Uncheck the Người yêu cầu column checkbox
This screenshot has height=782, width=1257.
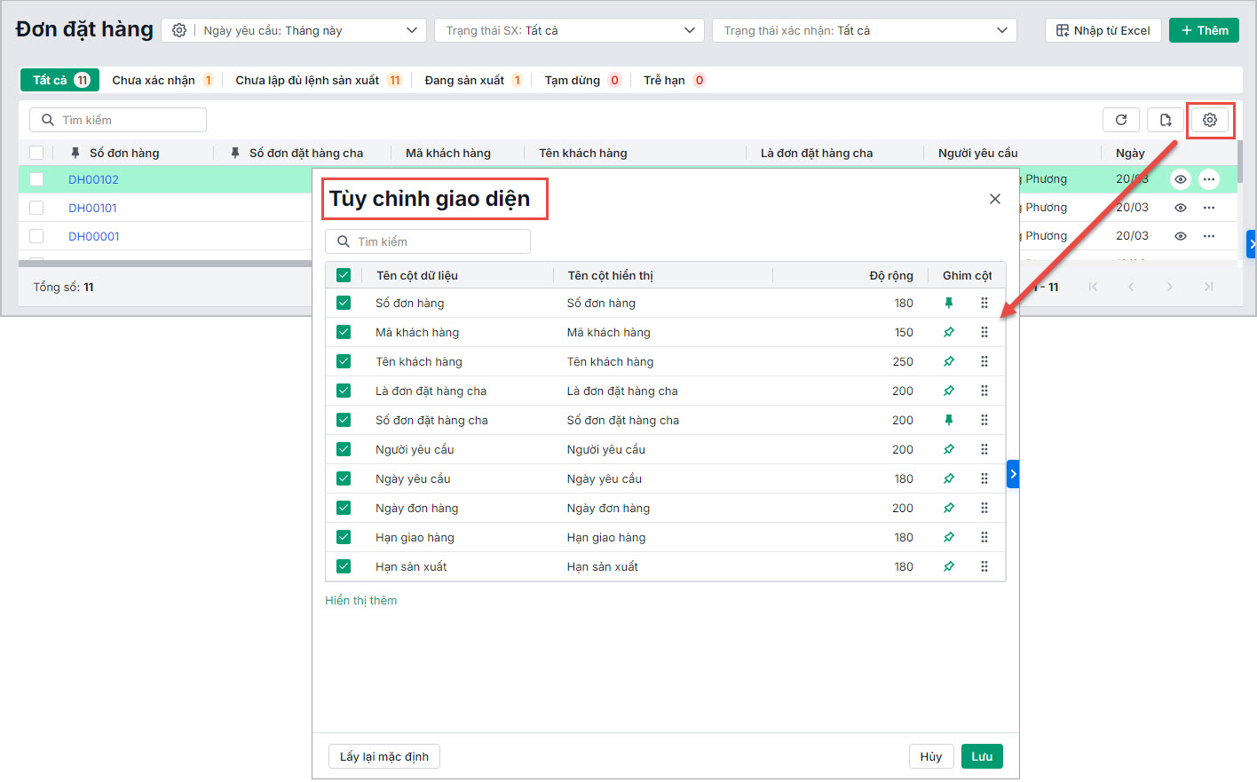[x=344, y=449]
